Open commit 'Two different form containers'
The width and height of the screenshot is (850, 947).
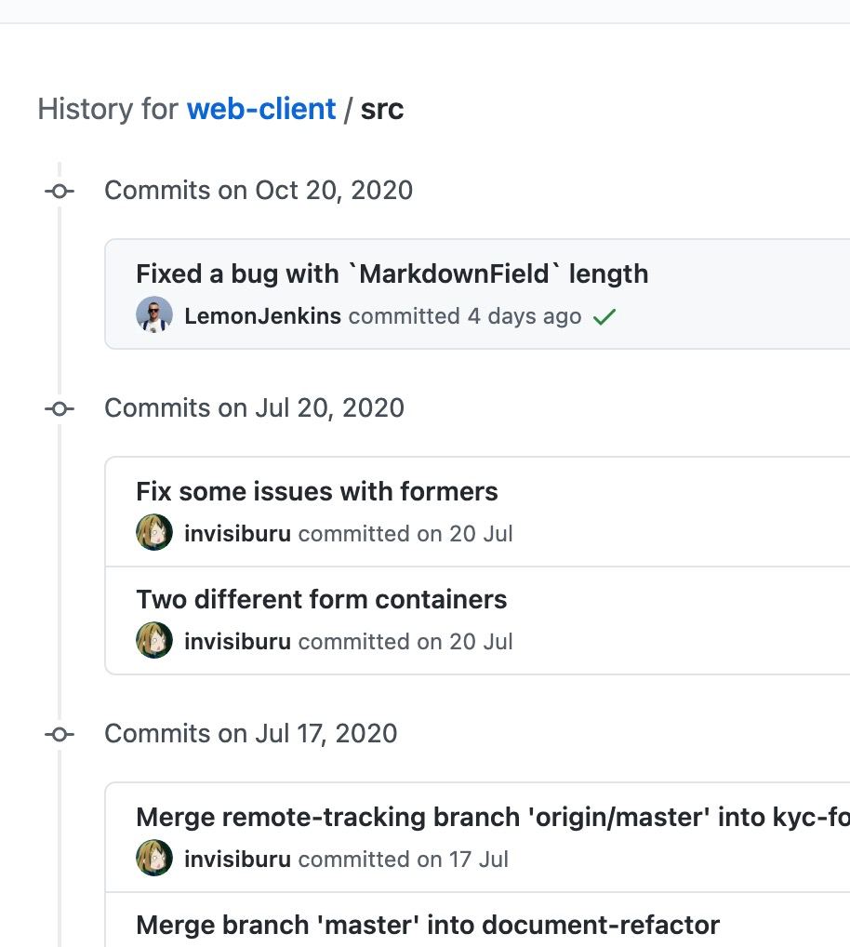point(321,599)
